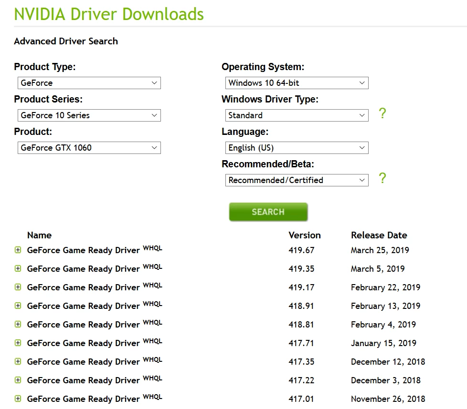This screenshot has height=409, width=467.
Task: Click version number 419.35
Action: click(x=301, y=269)
